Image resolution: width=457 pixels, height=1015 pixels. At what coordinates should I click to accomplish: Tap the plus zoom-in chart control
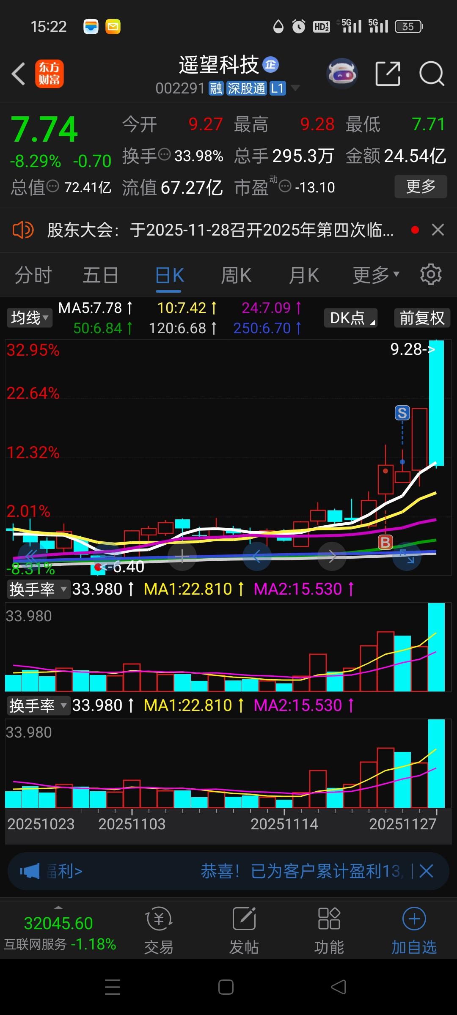coord(182,556)
